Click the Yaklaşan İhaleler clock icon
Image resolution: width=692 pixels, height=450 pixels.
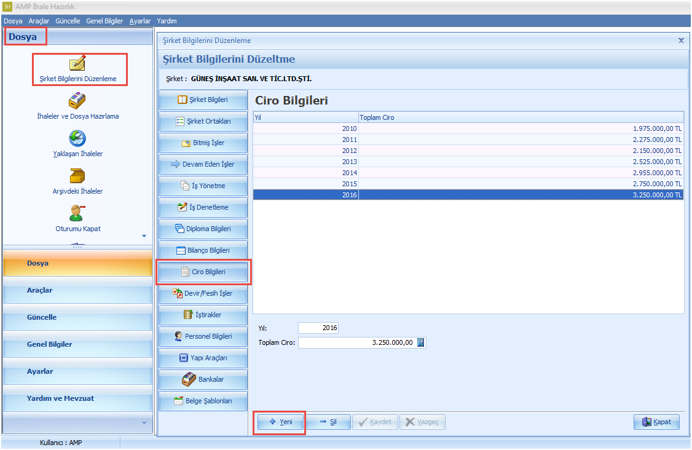pyautogui.click(x=77, y=138)
